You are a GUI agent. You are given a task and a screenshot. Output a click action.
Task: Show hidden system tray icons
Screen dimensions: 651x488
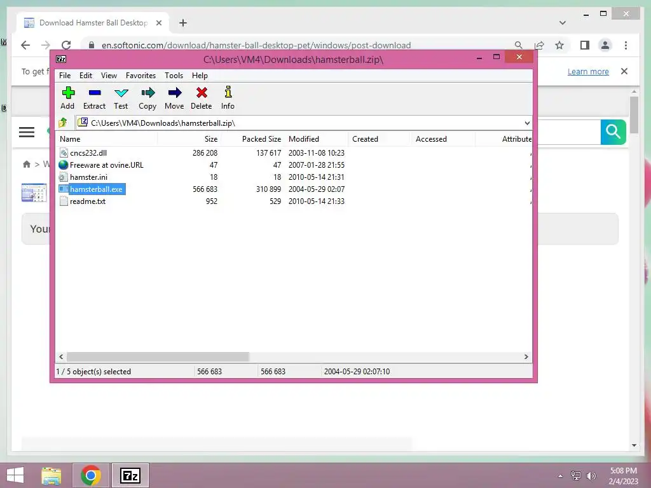tap(560, 476)
